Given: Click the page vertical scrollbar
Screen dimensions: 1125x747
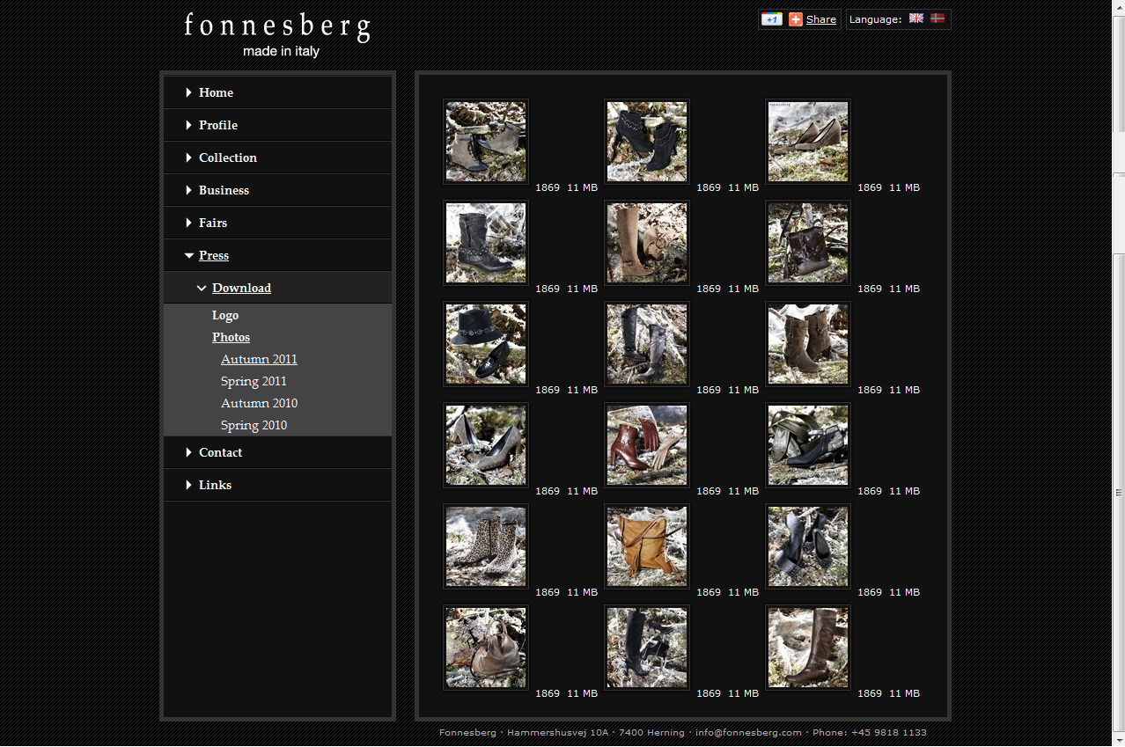Looking at the screenshot, I should (1119, 373).
